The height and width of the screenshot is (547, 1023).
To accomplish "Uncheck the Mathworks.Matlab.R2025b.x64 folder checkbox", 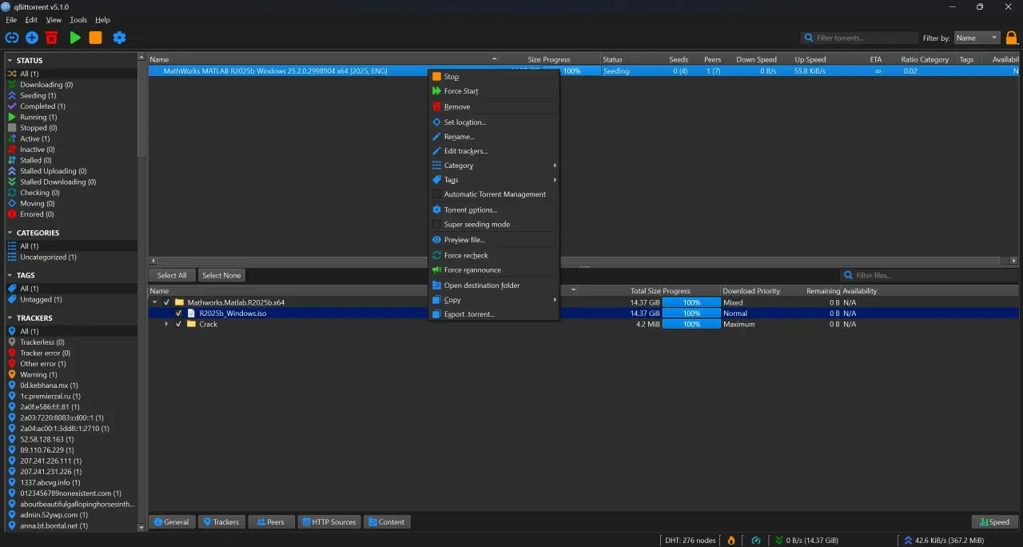I will click(167, 302).
